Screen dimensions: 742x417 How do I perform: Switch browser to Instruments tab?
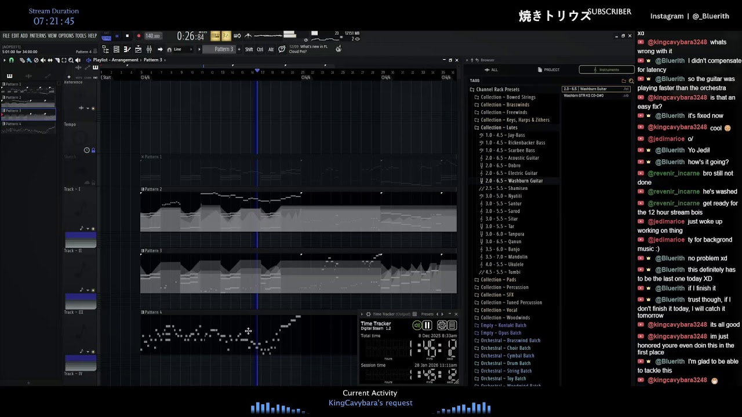point(606,69)
